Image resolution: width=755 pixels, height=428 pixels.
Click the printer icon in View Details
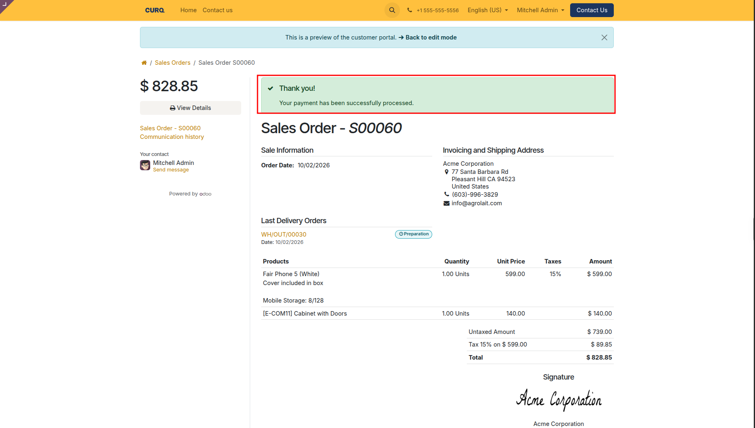coord(173,108)
